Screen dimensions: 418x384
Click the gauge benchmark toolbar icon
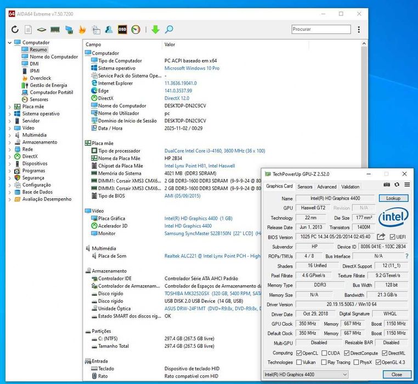(x=135, y=29)
